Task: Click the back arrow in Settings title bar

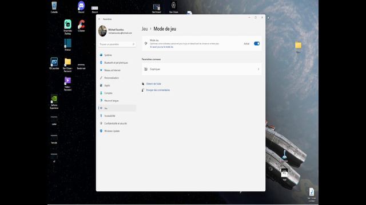Action: click(100, 19)
